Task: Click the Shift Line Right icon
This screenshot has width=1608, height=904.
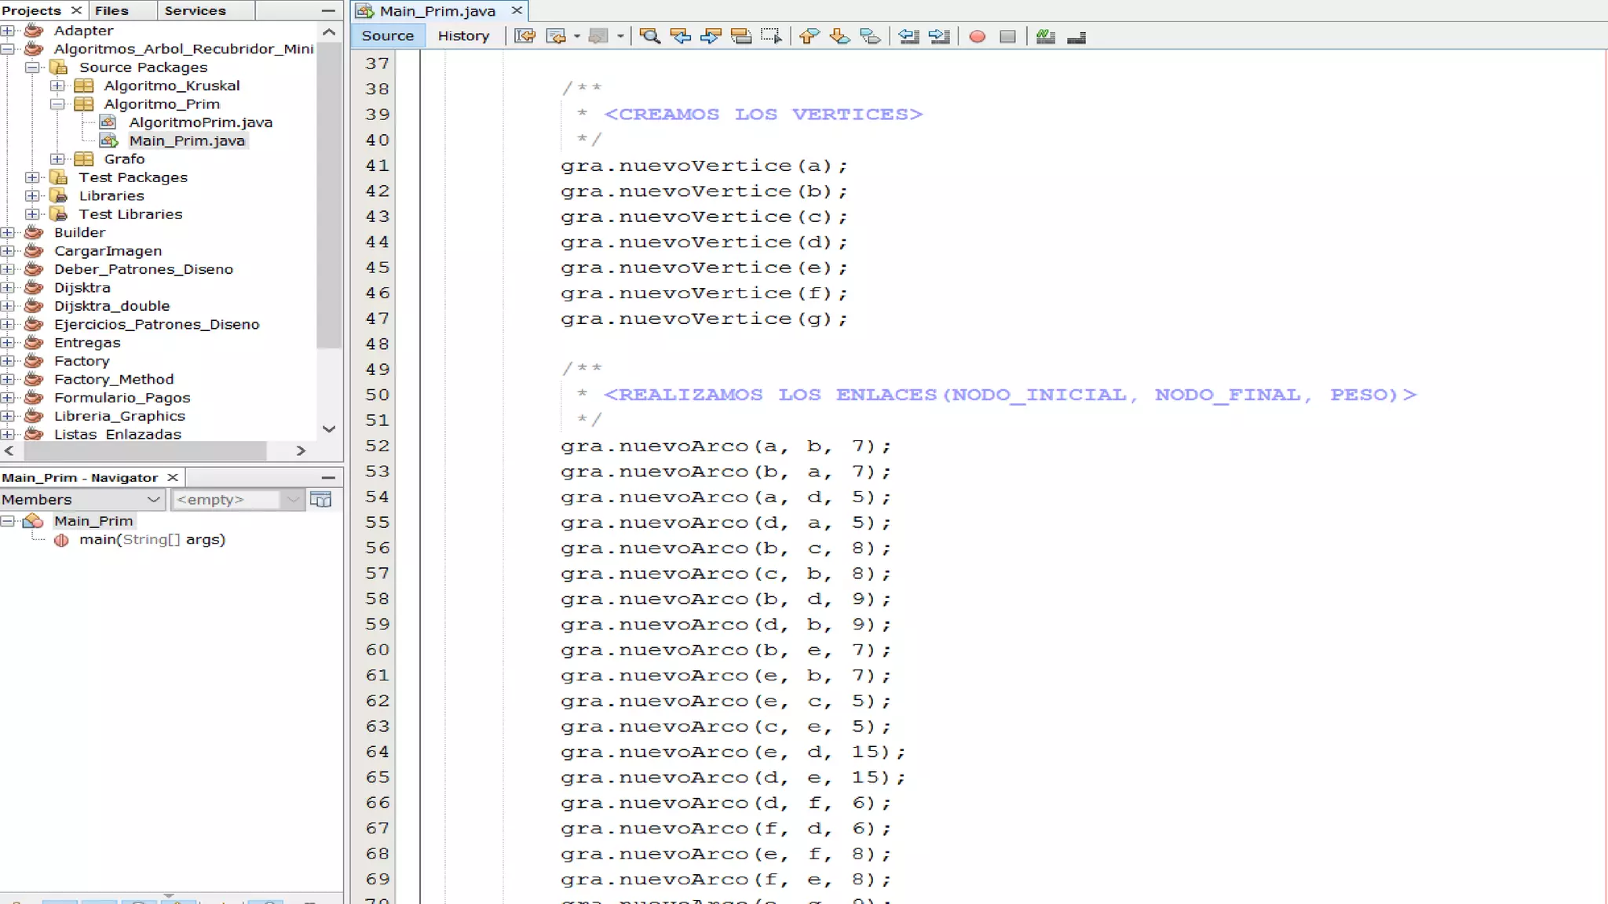Action: point(939,36)
